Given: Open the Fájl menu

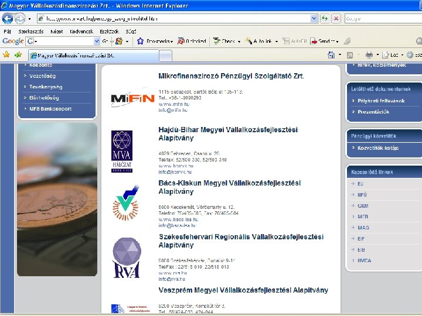Looking at the screenshot, I should 7,32.
